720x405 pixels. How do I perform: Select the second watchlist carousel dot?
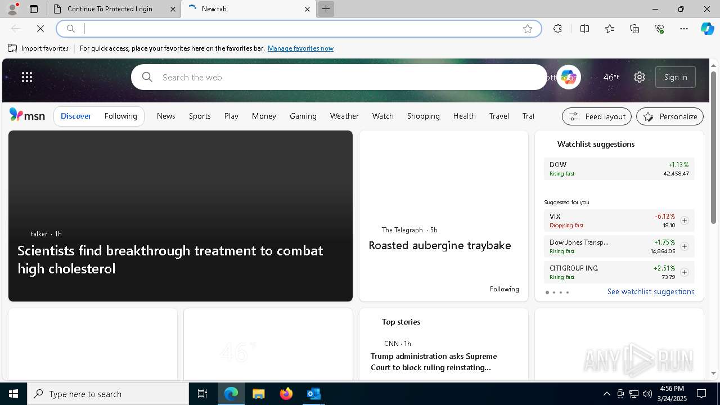click(x=554, y=292)
